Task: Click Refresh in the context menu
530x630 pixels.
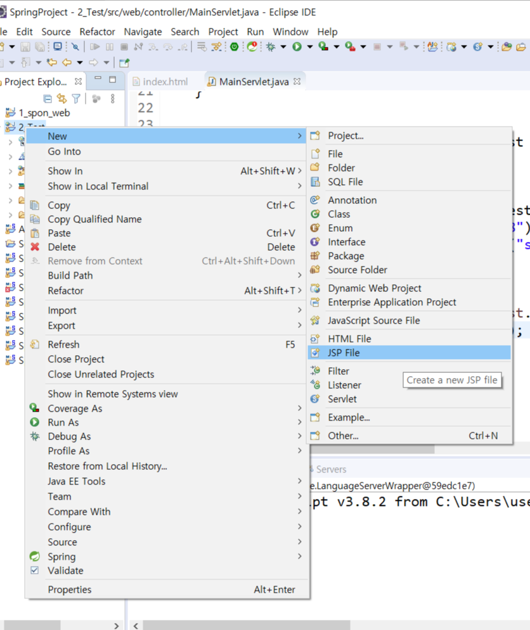Action: tap(167, 344)
